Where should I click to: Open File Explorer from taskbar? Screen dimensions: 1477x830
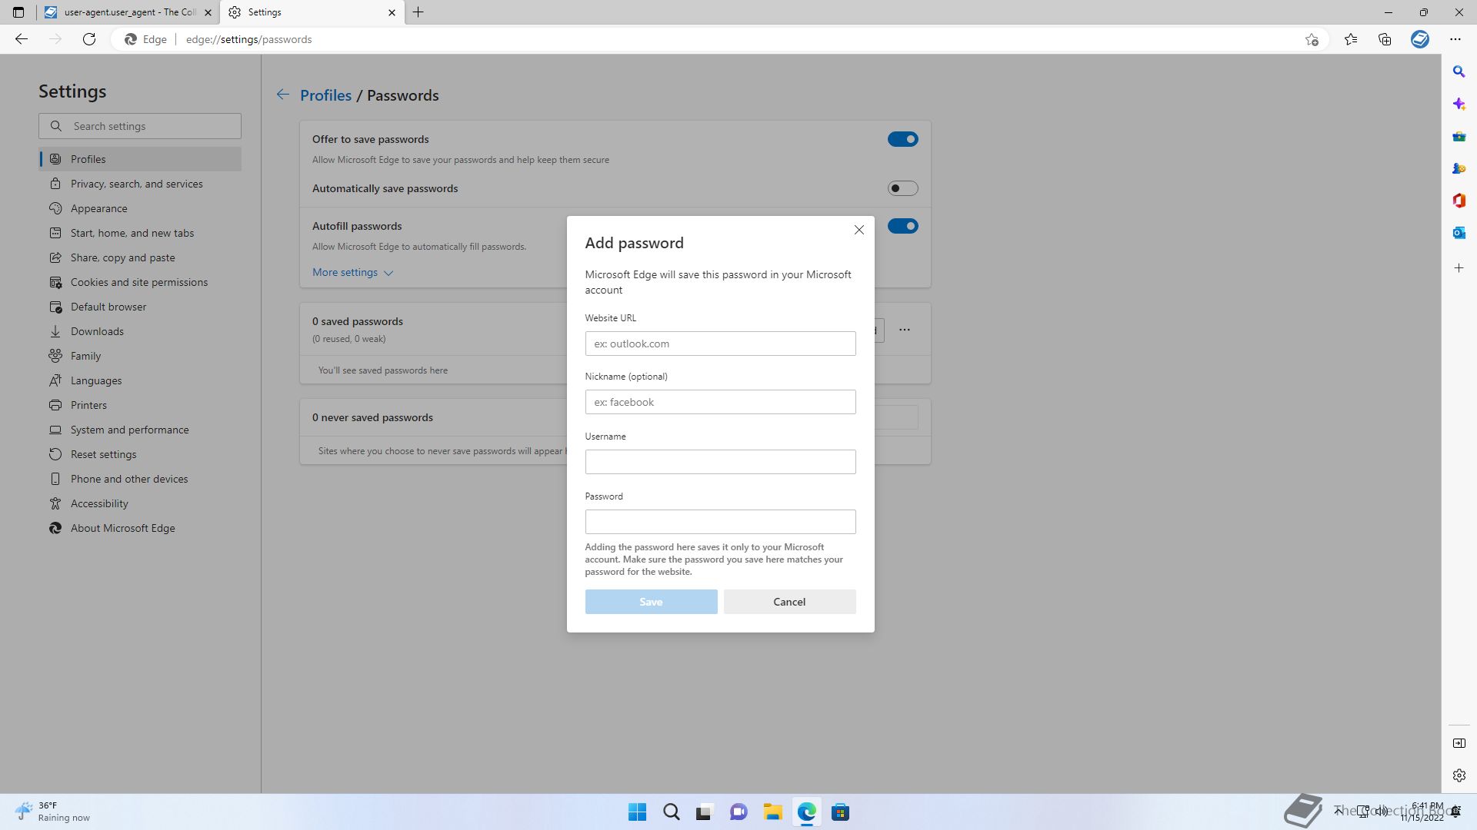pos(773,812)
